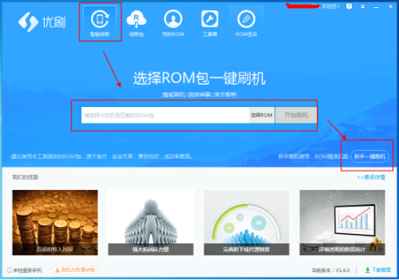Open the 完善的下线代理制度 gauge thumbnail
Screen dimensions: 399x280
[246, 222]
